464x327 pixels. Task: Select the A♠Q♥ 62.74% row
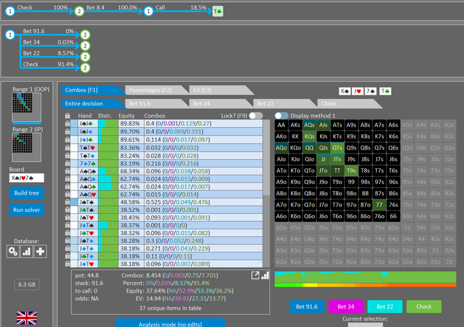pos(166,195)
